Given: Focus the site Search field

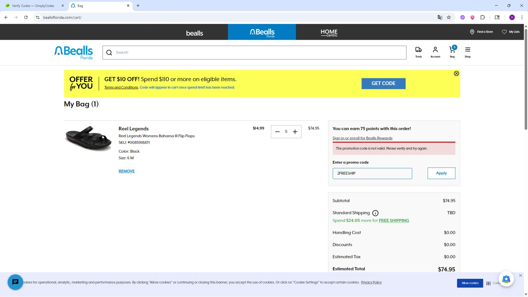Looking at the screenshot, I should pyautogui.click(x=254, y=52).
